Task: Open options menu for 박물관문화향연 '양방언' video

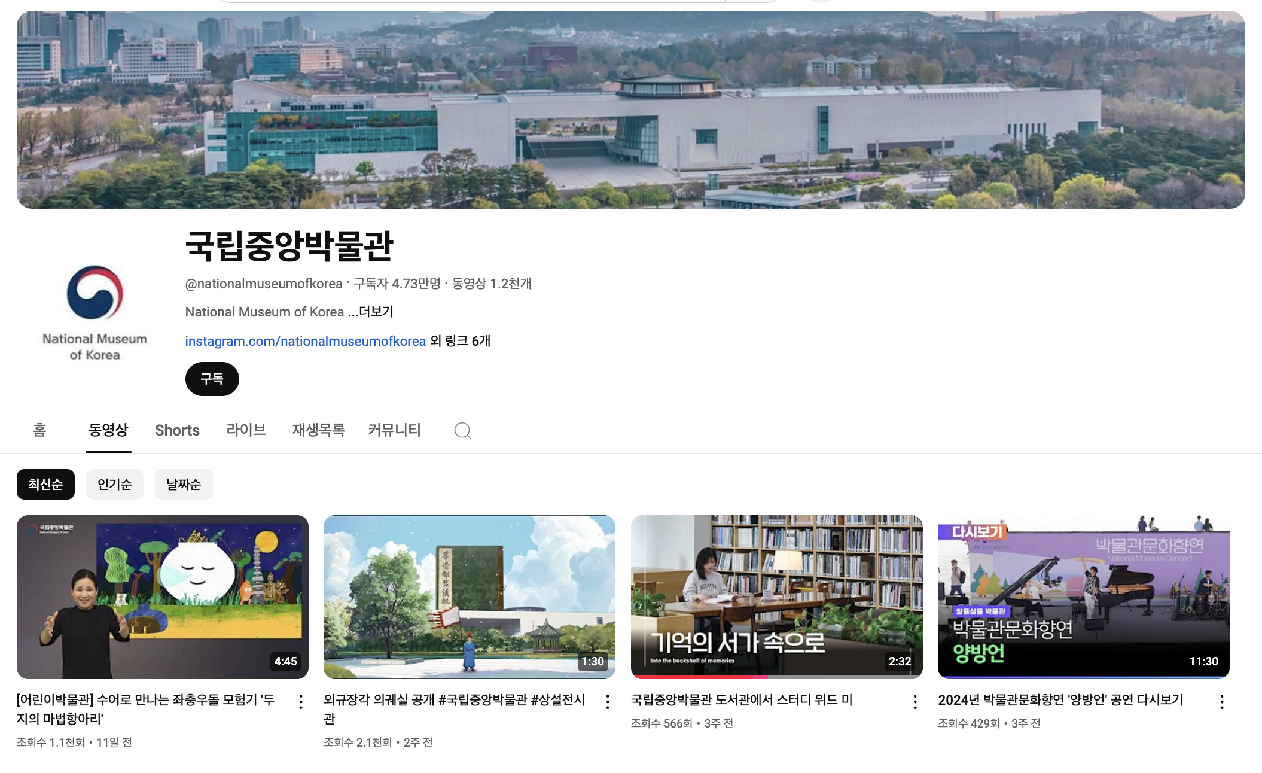Action: 1222,702
